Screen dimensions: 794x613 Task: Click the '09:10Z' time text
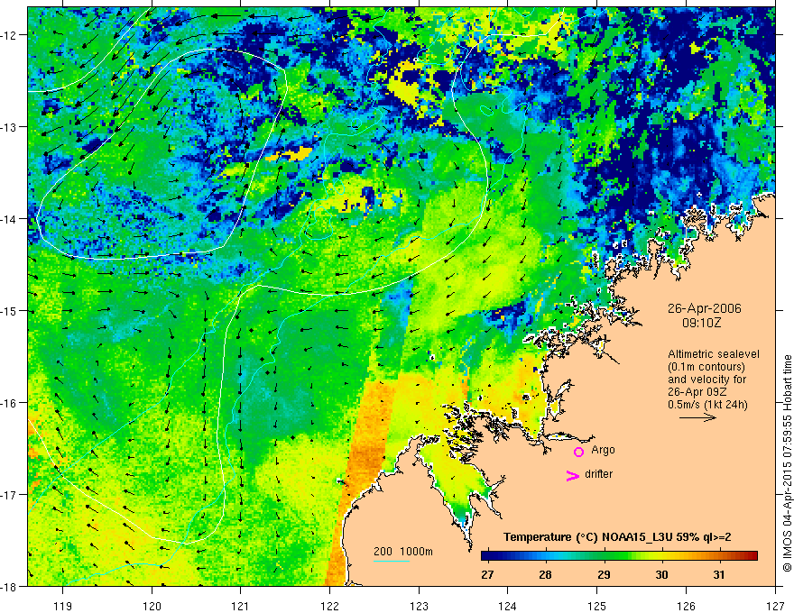click(x=701, y=323)
